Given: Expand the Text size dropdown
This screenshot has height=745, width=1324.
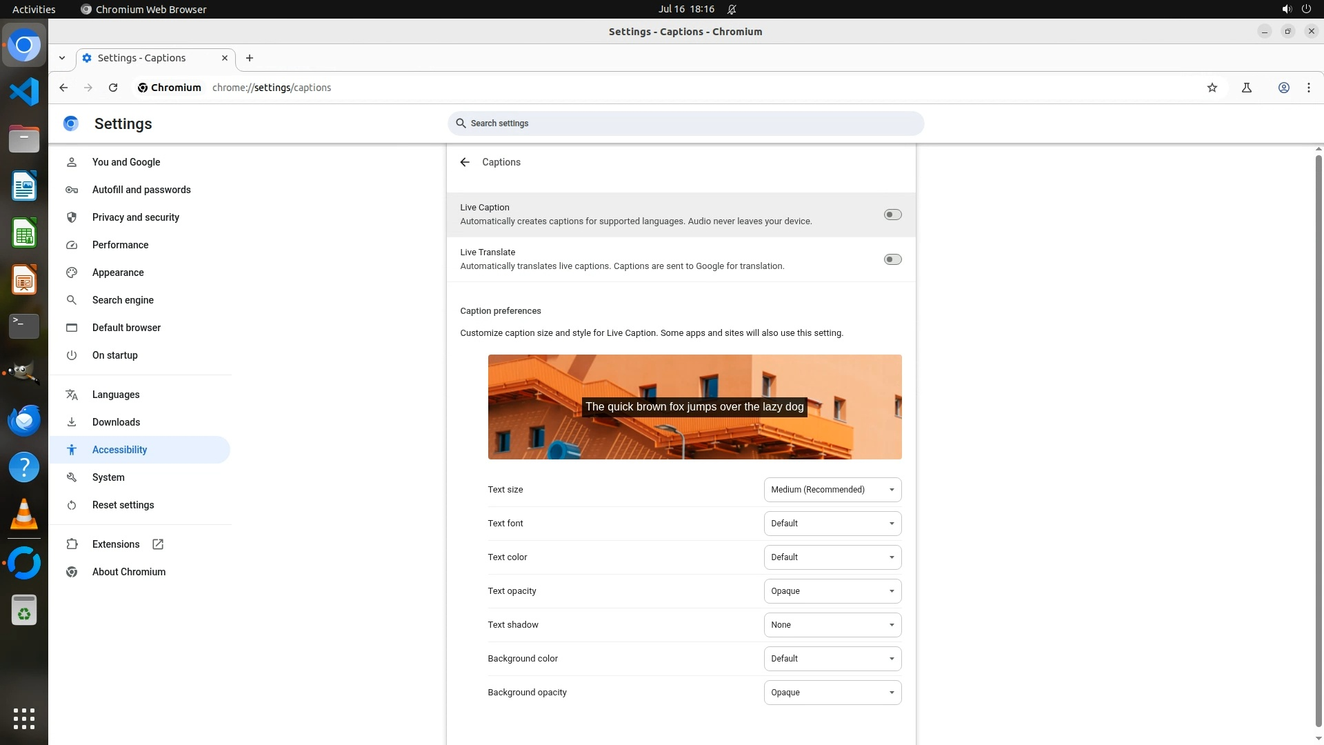Looking at the screenshot, I should (832, 490).
